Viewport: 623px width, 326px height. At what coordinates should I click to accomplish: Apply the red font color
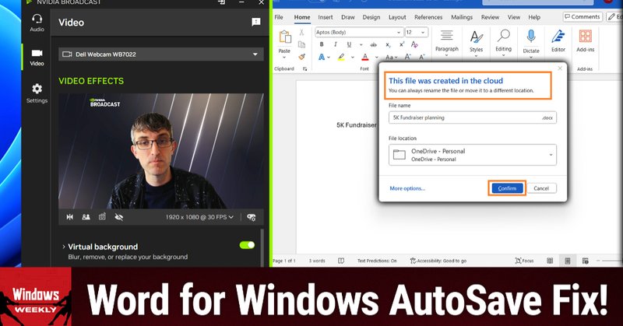click(365, 57)
